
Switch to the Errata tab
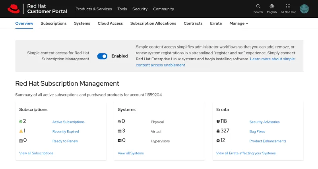(x=216, y=23)
